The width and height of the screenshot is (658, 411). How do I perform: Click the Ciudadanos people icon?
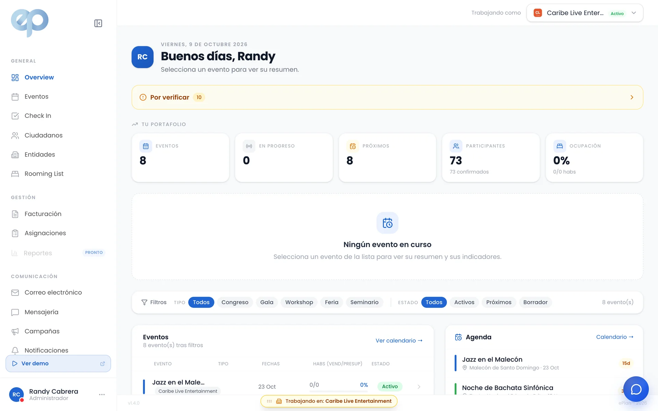click(15, 135)
